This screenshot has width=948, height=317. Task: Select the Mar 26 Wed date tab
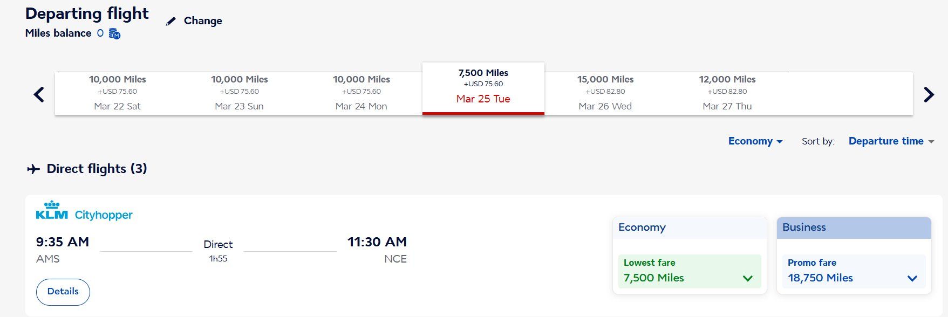click(605, 93)
